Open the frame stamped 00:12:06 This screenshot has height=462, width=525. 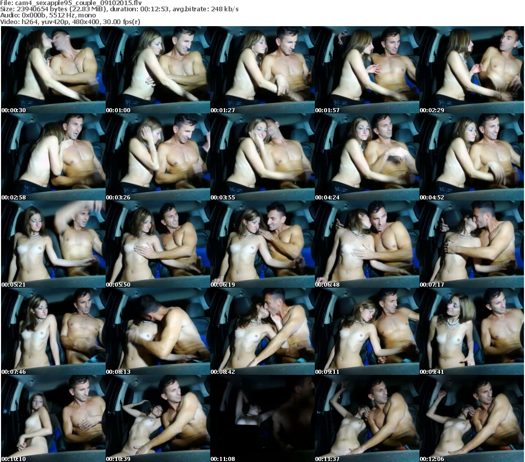coord(472,418)
